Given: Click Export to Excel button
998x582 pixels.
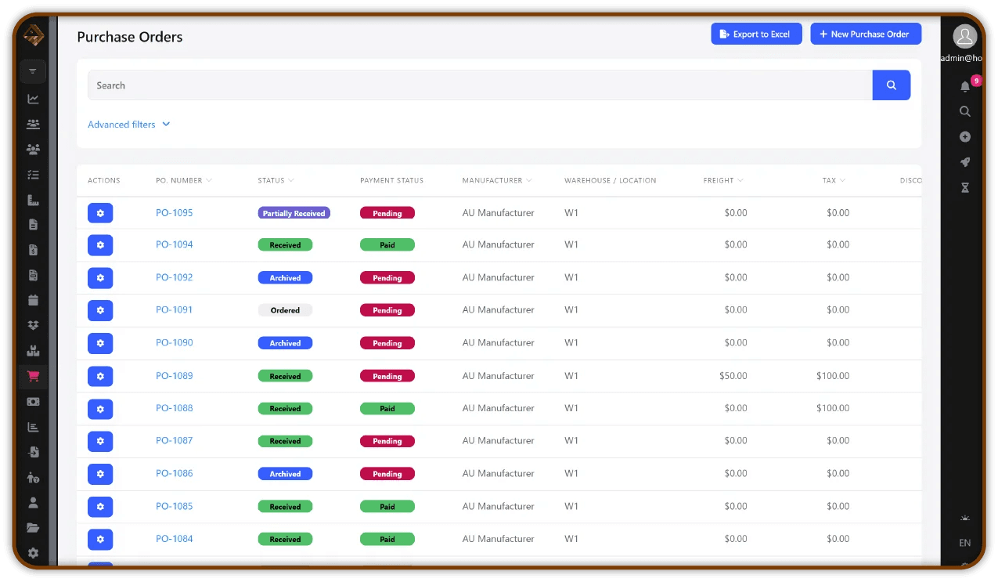Looking at the screenshot, I should coord(756,34).
